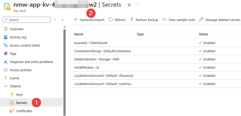Click the View sample code brackets icon
The image size is (241, 116).
[164, 20]
